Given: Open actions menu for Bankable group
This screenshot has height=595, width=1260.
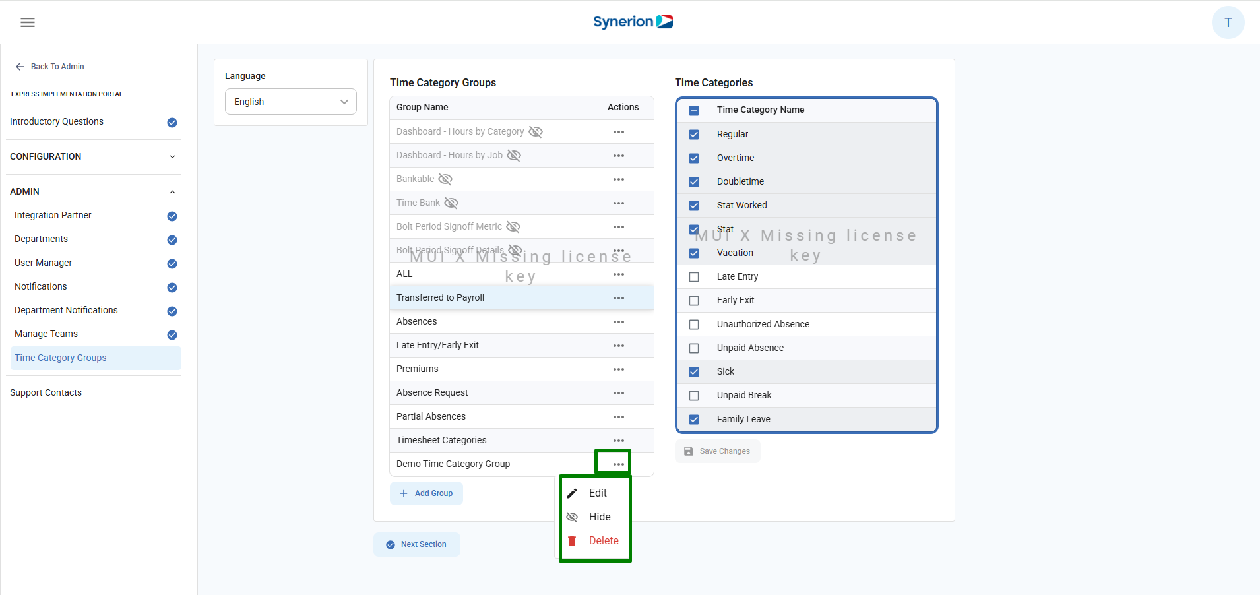Looking at the screenshot, I should tap(618, 179).
